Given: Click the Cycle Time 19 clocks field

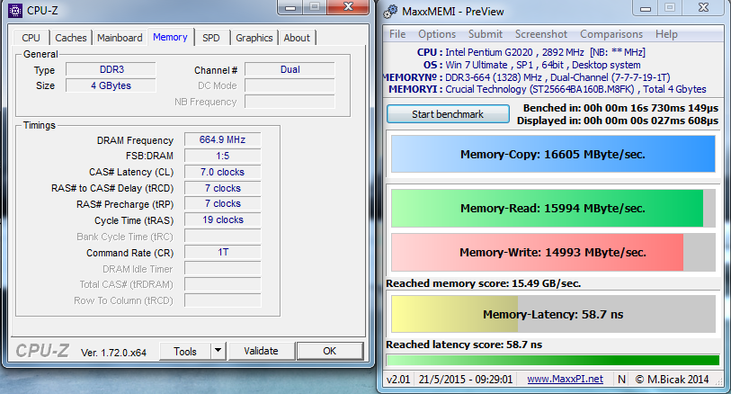Looking at the screenshot, I should pos(223,219).
